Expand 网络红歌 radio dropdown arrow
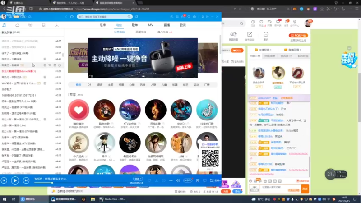361x203 pixels. click(x=163, y=124)
